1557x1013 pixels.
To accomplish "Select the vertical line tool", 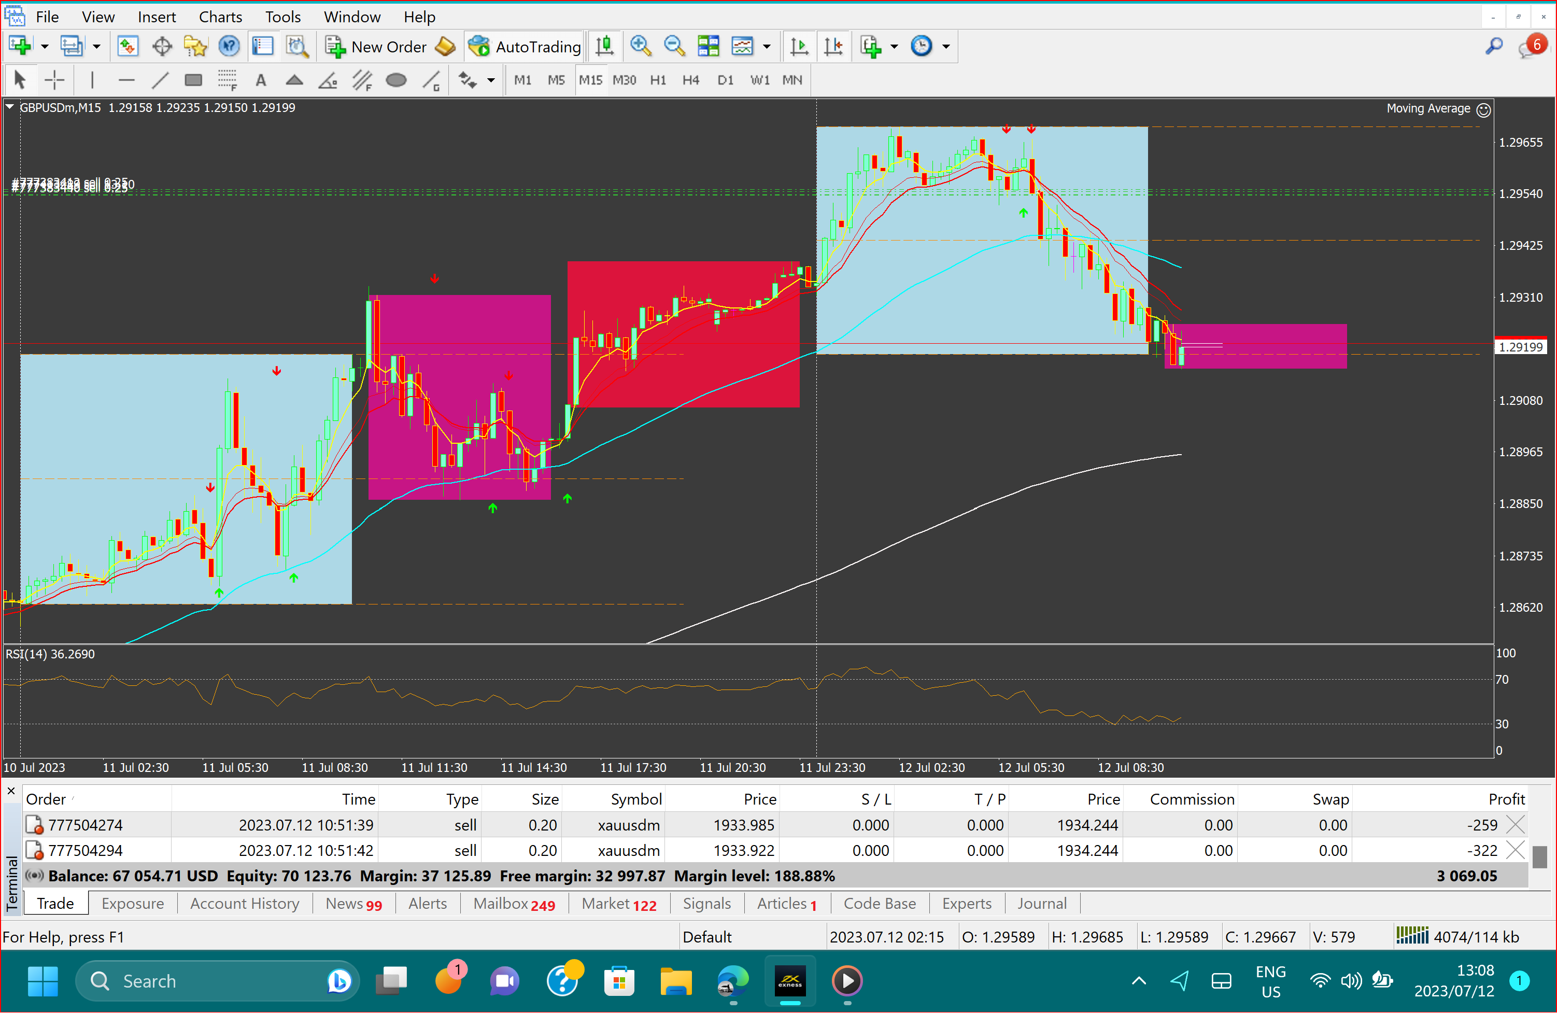I will point(92,80).
